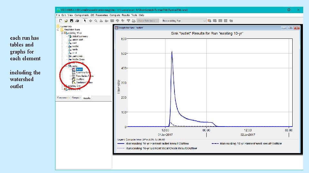Open the Results menu

126,15
